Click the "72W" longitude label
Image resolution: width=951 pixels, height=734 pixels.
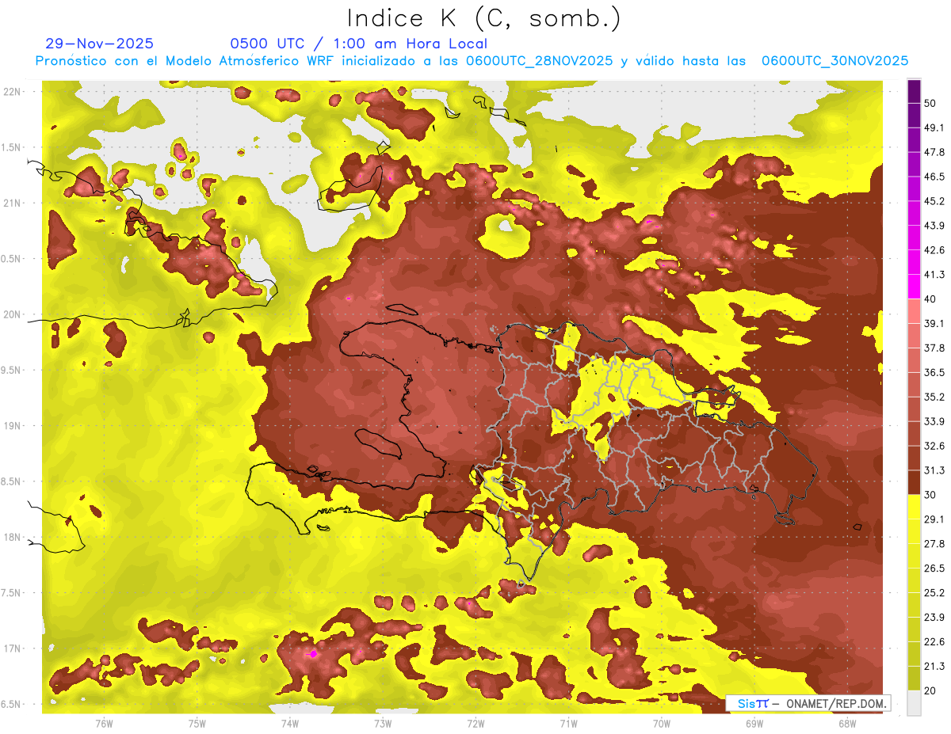point(475,724)
